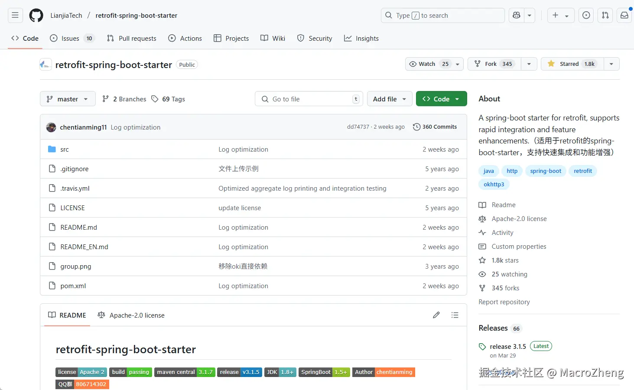Open commit hash dd74737
The height and width of the screenshot is (390, 634).
click(358, 127)
